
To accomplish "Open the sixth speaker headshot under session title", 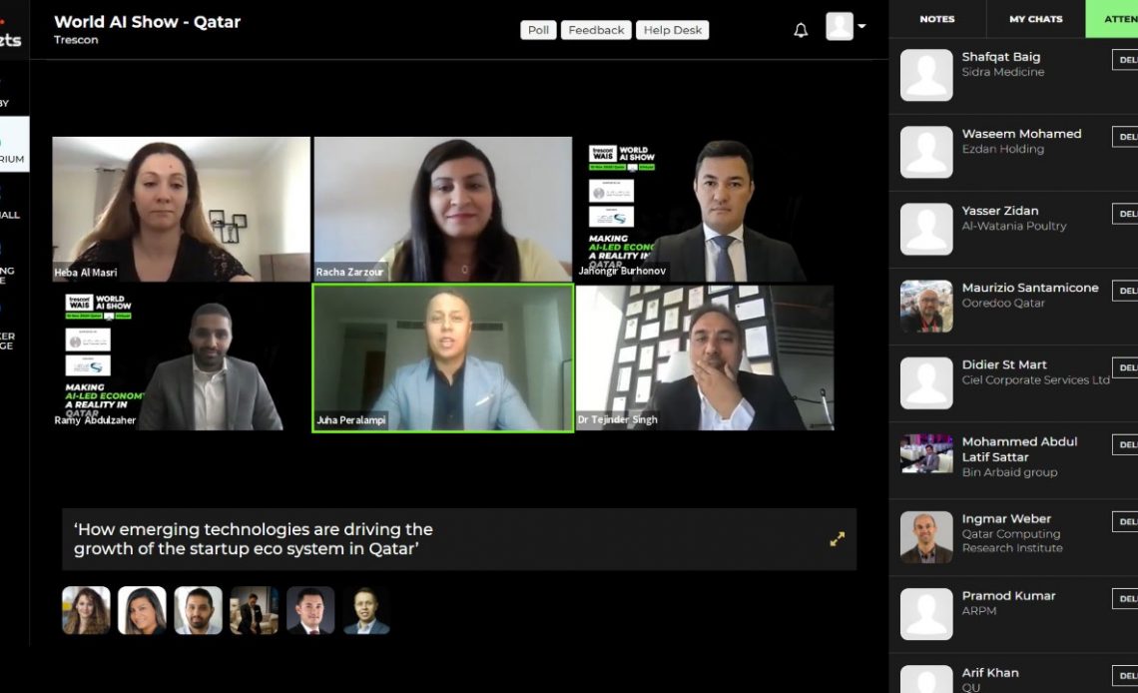I will (x=366, y=610).
